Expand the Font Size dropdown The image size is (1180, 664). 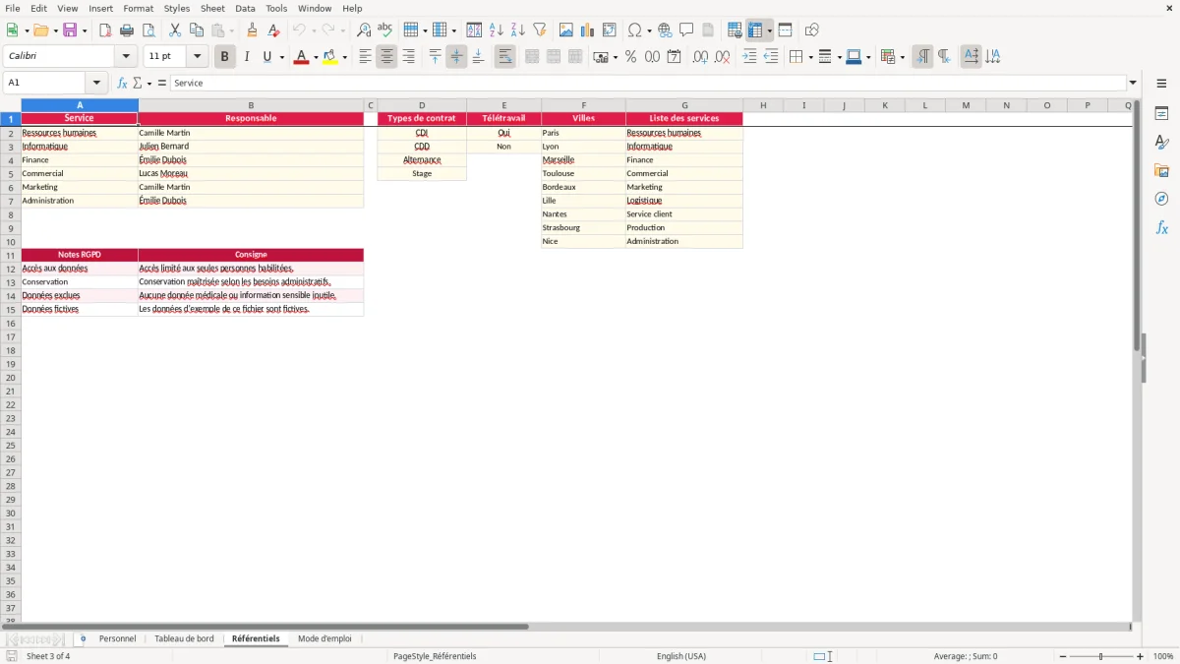197,57
